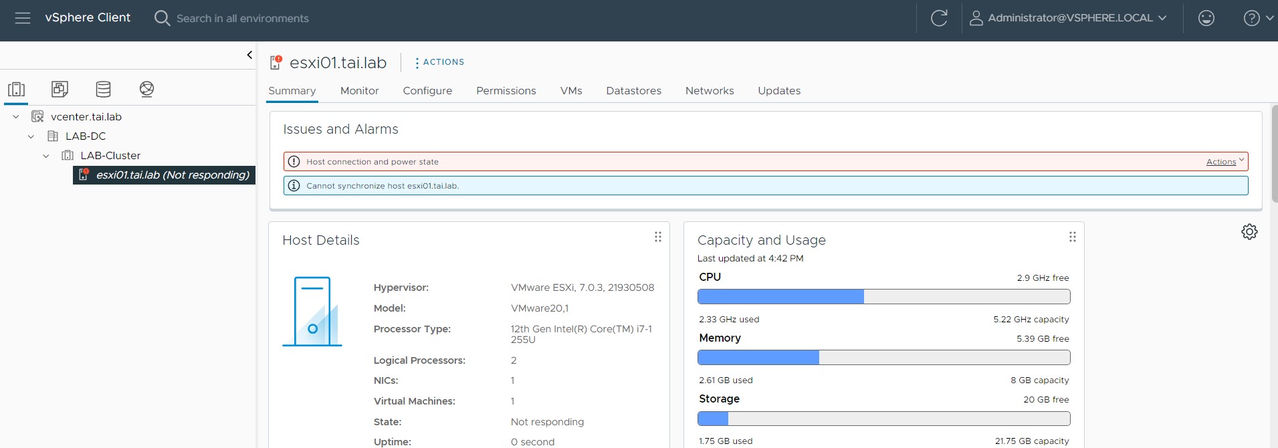Viewport: 1278px width, 448px height.
Task: Open the Datastores tab
Action: (x=633, y=91)
